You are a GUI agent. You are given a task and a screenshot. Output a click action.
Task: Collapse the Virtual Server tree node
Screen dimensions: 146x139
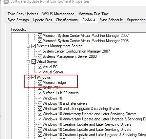click(28, 62)
